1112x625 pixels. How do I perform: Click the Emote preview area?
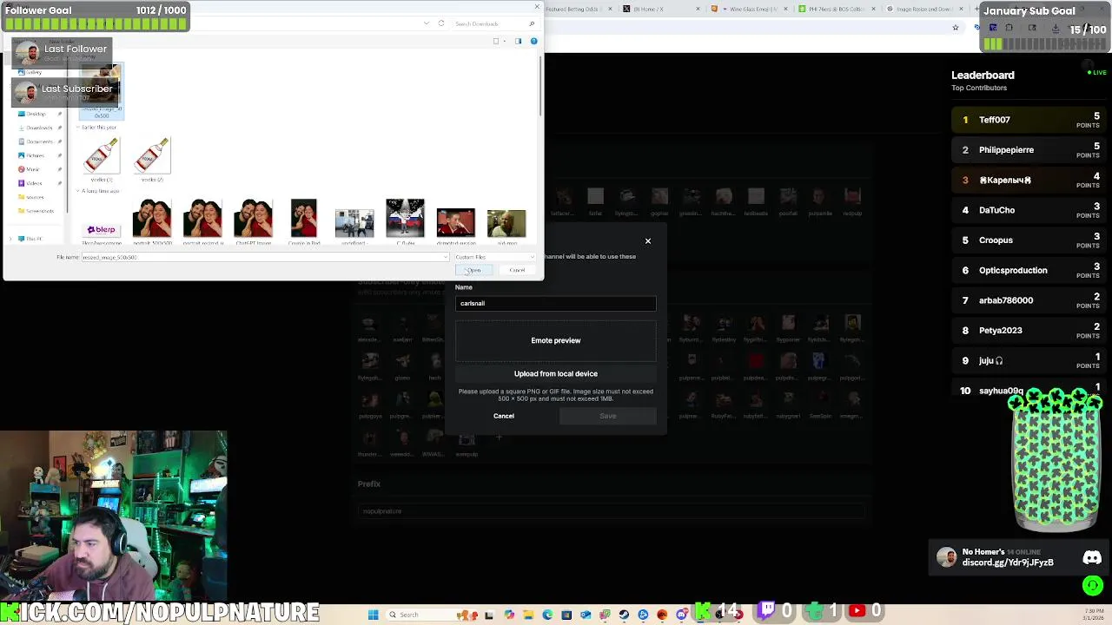click(556, 340)
